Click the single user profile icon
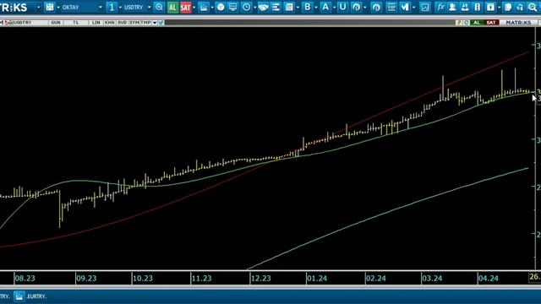 (452, 7)
